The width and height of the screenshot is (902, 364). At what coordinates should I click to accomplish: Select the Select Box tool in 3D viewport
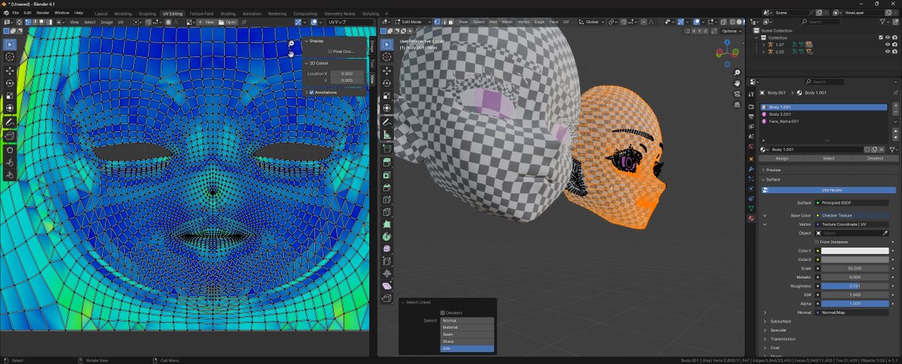386,44
